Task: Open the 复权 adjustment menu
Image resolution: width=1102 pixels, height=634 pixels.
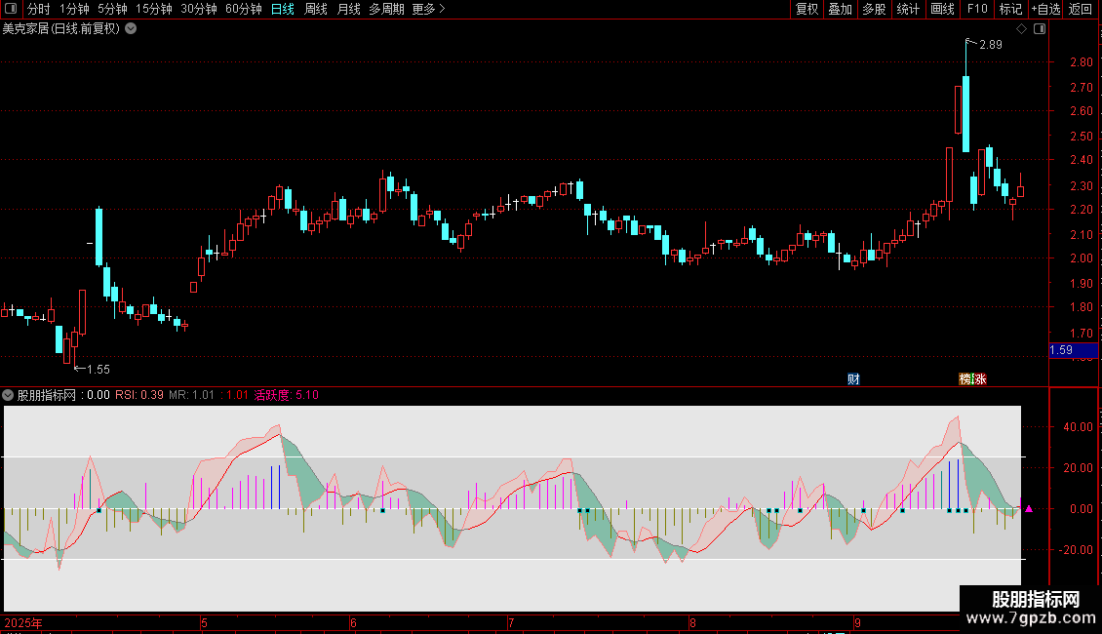Action: coord(807,9)
